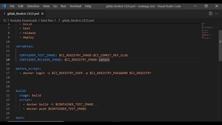Open the Run menu
The height and width of the screenshot is (125, 222).
[63, 6]
